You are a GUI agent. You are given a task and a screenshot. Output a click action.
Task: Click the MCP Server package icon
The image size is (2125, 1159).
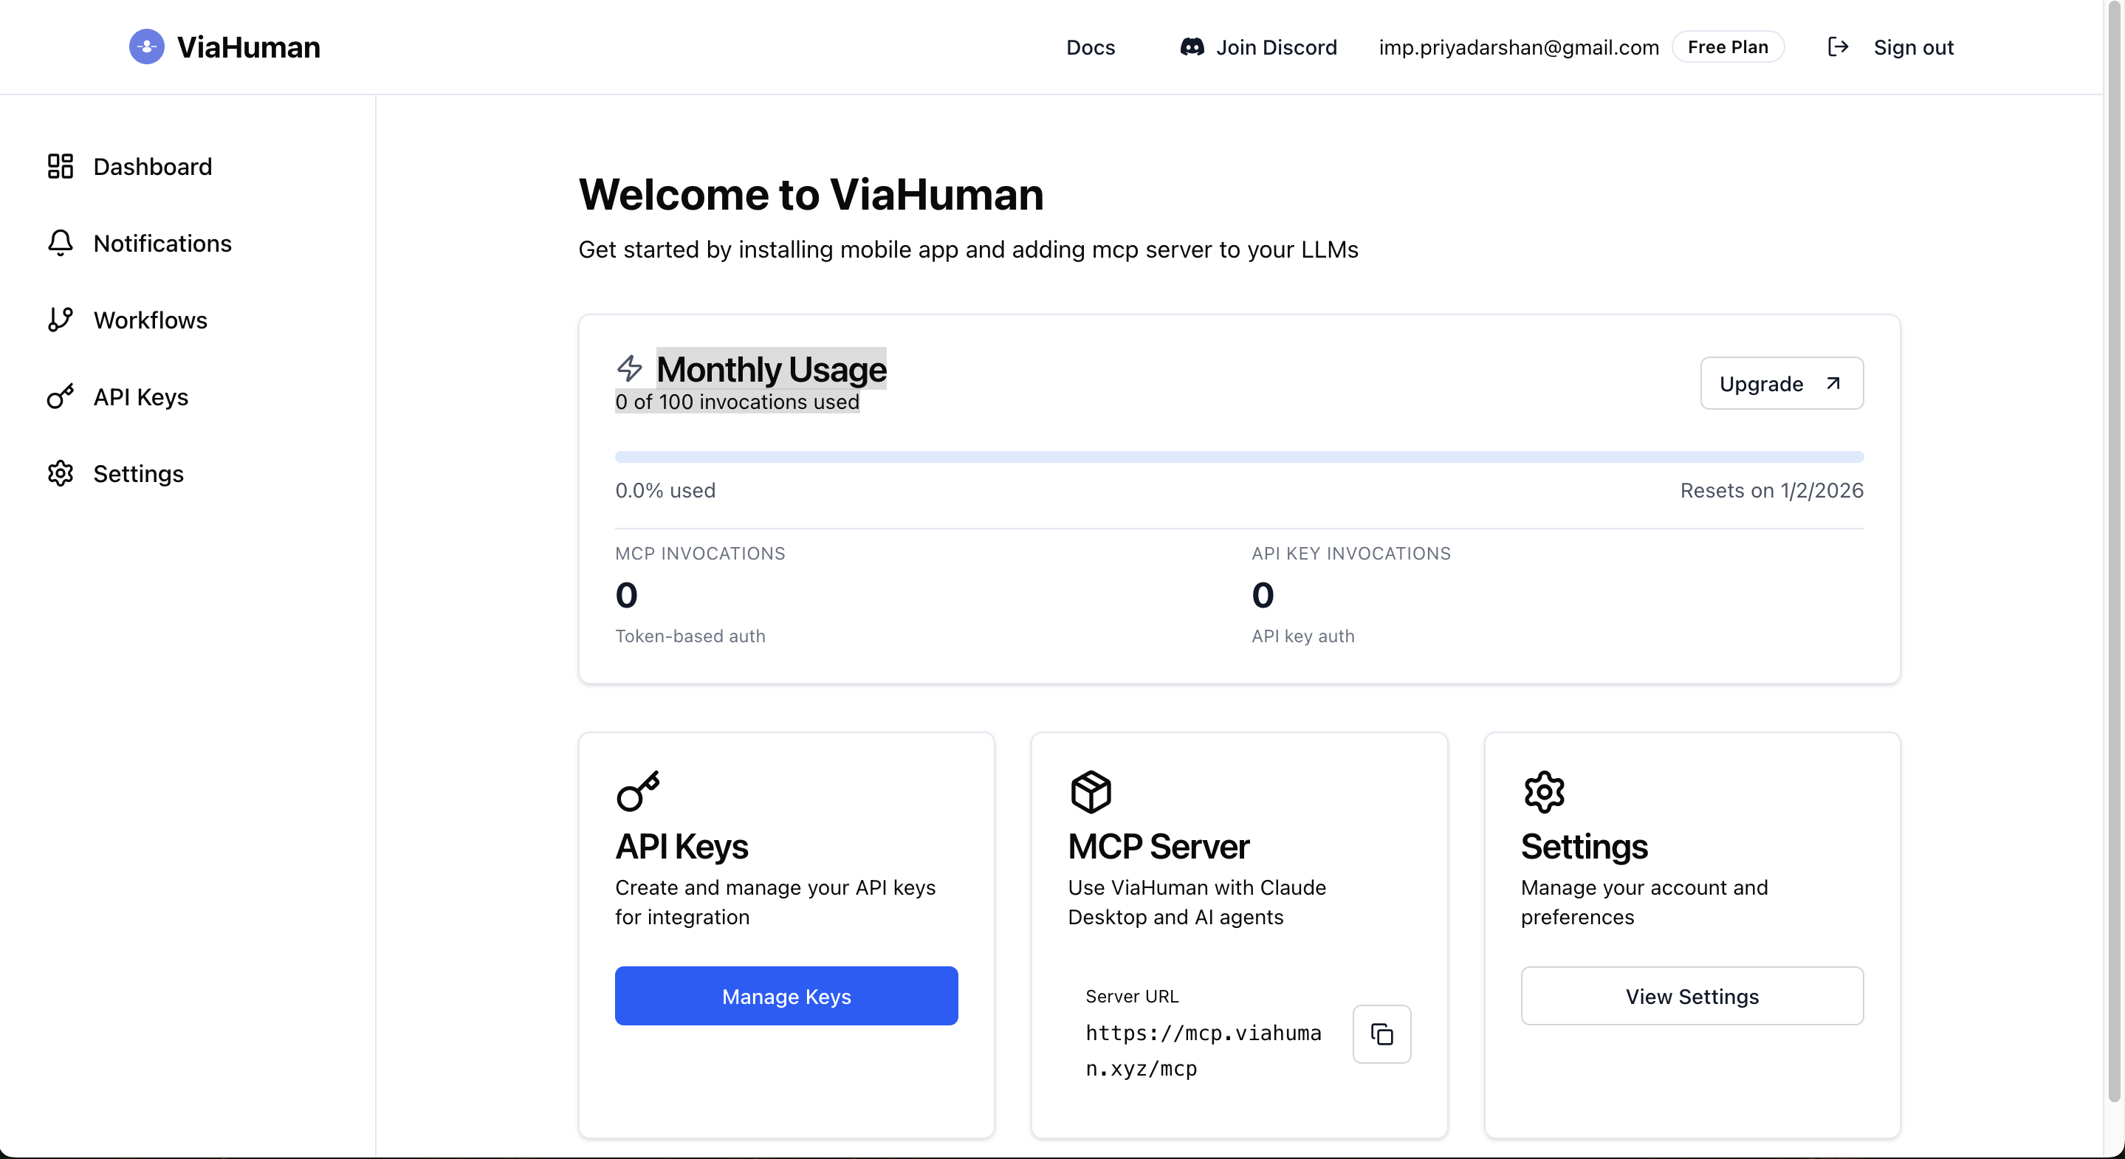[x=1090, y=791]
